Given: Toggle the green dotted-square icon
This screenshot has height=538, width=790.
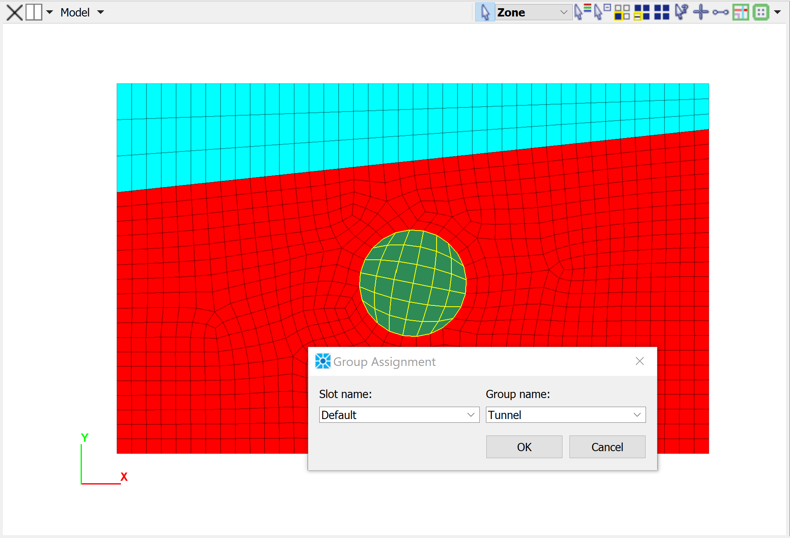Looking at the screenshot, I should (x=761, y=12).
